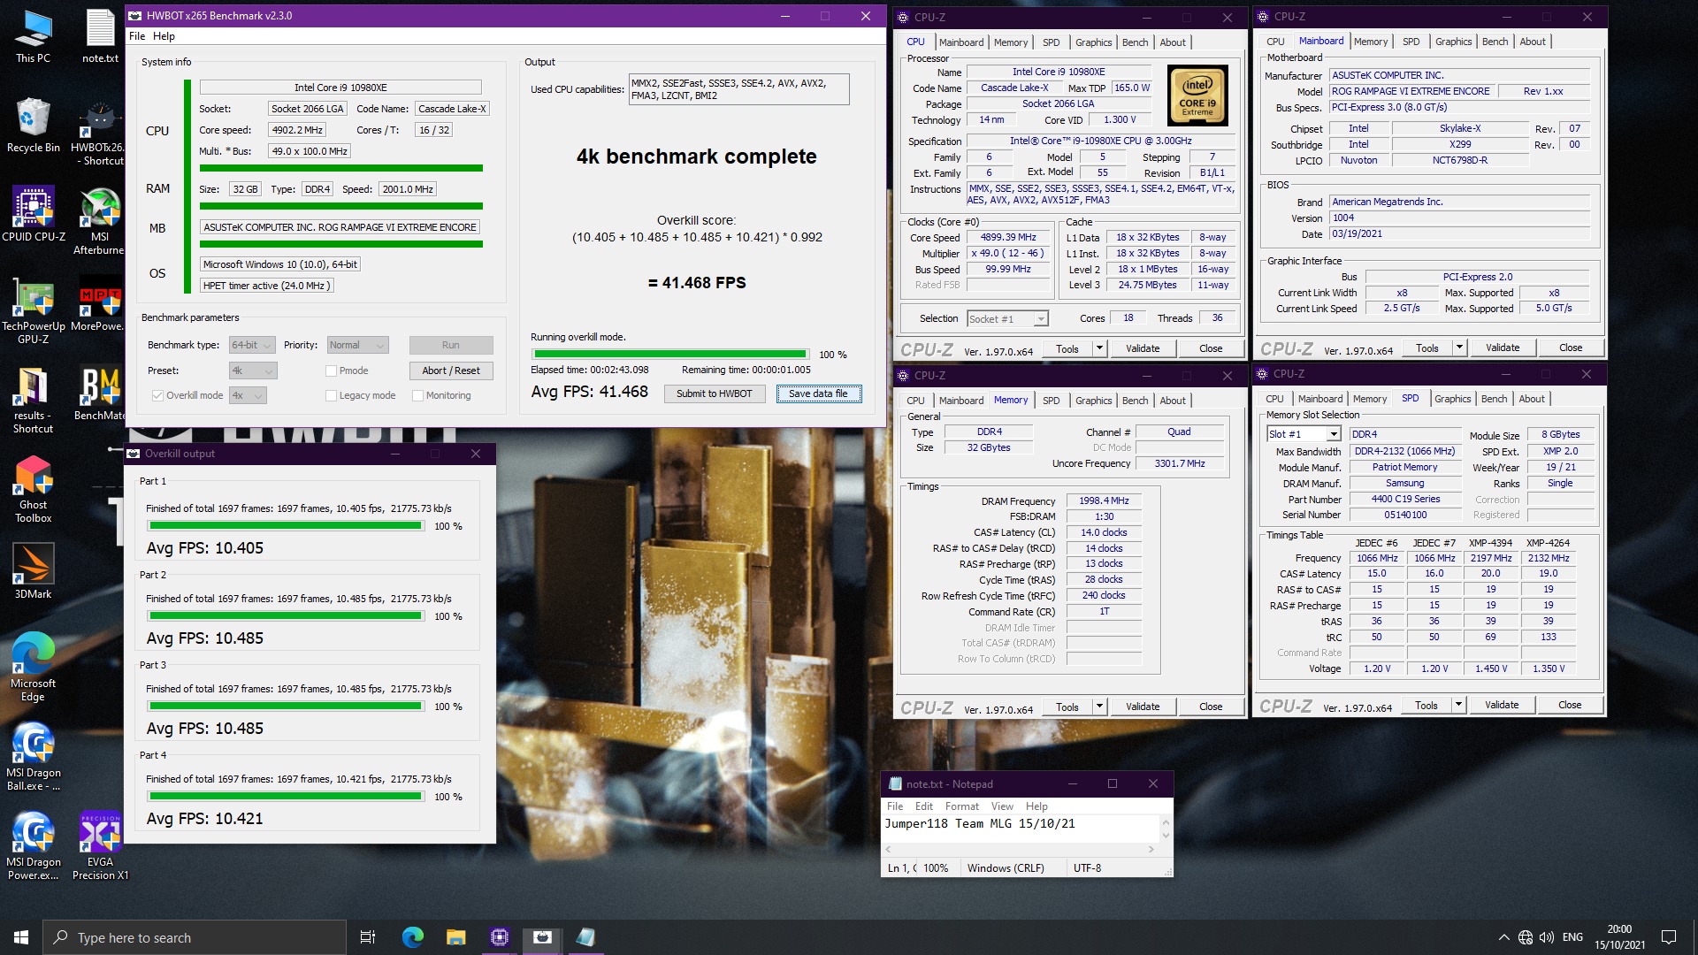Expand Tools arrow in CPU-Z Memory window
This screenshot has height=955, width=1698.
(x=1099, y=707)
